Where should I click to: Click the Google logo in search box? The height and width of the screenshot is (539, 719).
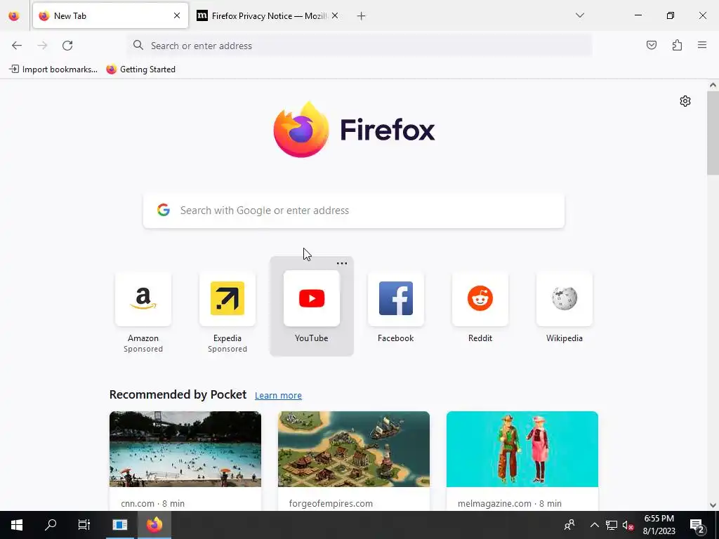click(x=164, y=210)
